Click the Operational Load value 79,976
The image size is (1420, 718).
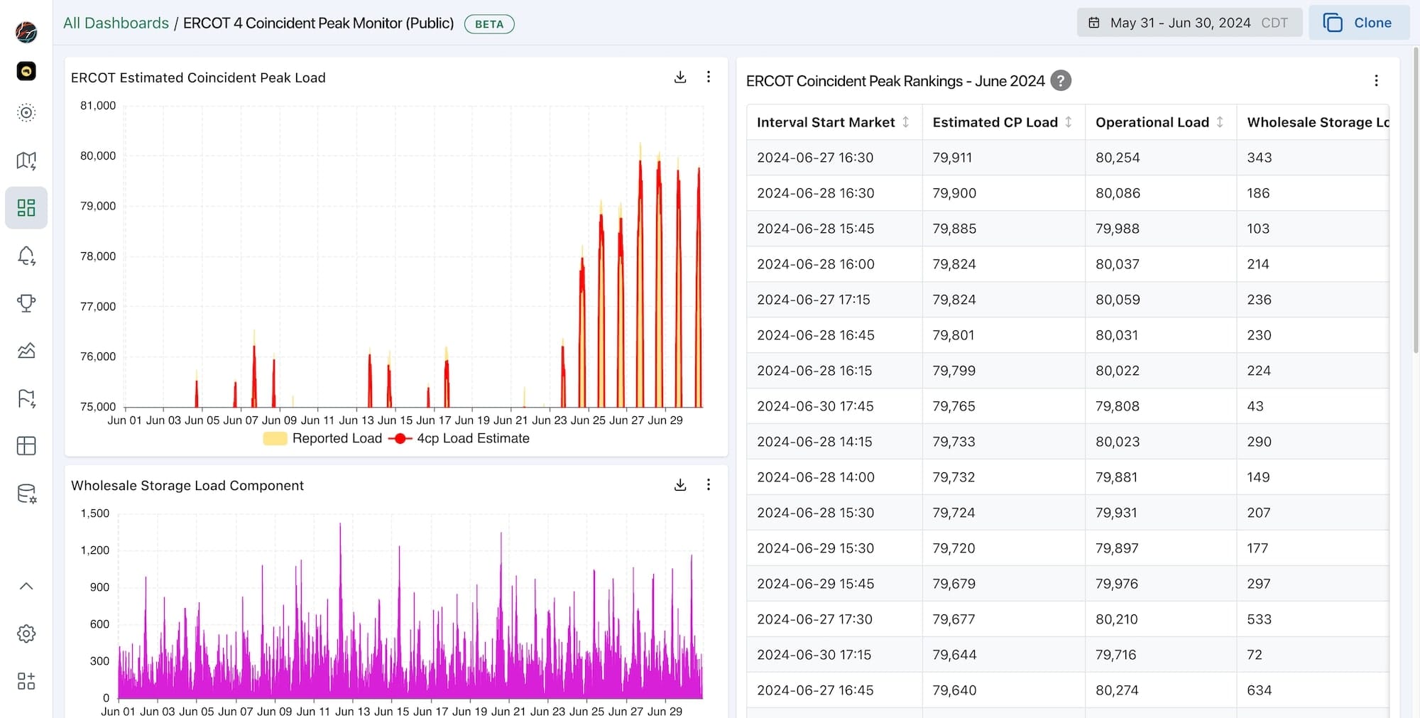1117,584
